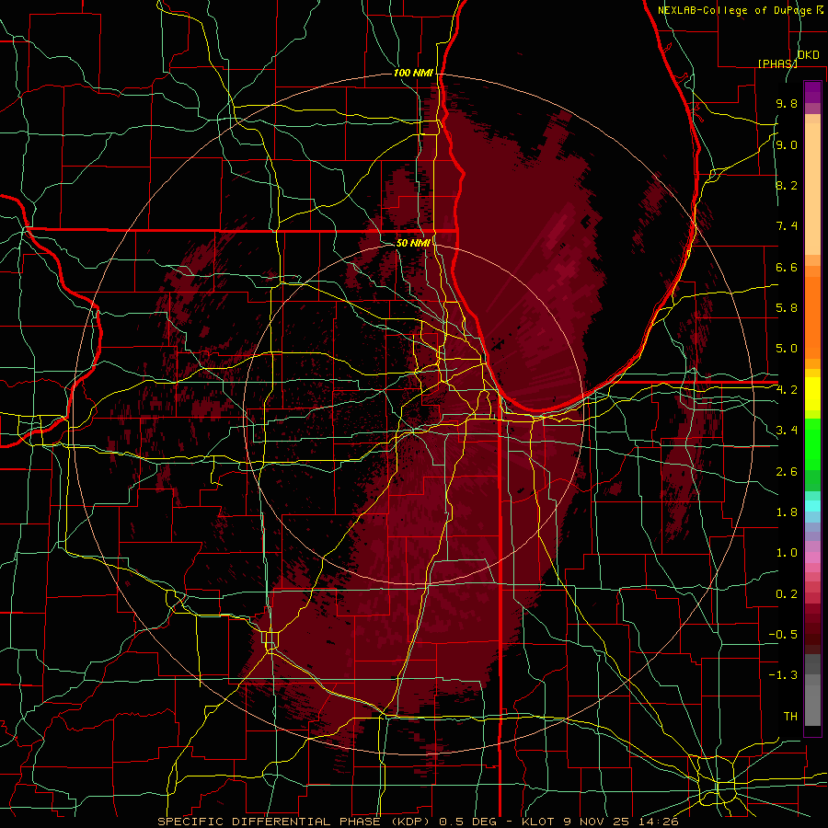Click the Specific Differential Phase (KDP) caption
This screenshot has height=828, width=828.
tap(295, 822)
